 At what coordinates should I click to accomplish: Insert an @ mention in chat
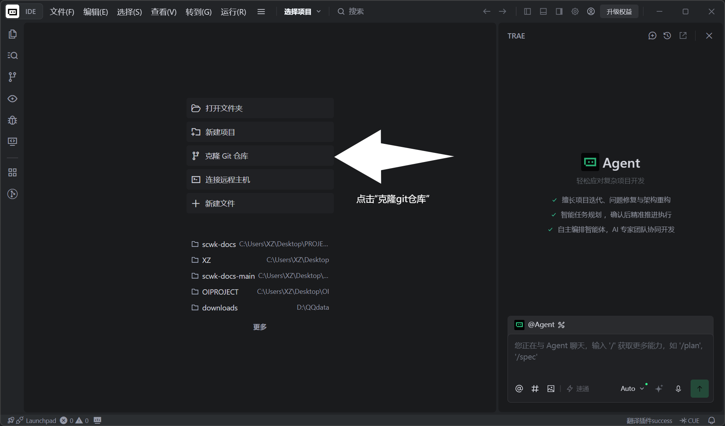click(519, 389)
